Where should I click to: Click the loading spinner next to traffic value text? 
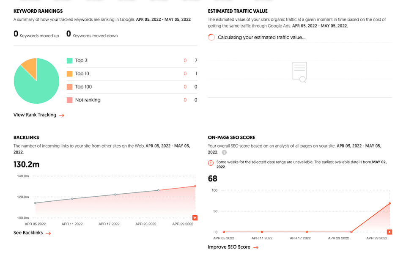point(211,37)
